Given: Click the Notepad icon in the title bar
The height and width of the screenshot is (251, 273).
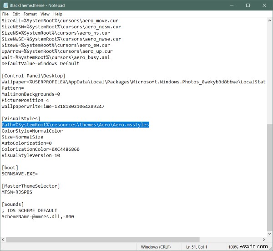Looking at the screenshot, I should pos(5,5).
